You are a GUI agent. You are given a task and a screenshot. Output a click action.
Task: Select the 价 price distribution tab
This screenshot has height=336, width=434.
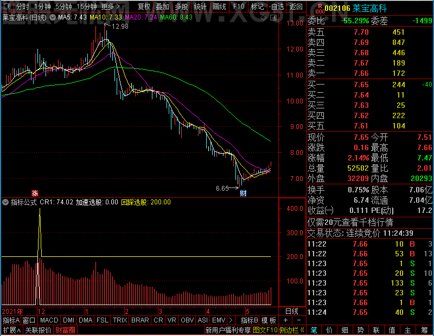(329, 330)
